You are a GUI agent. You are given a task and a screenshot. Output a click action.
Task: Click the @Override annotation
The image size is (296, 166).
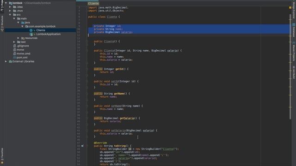point(100,143)
